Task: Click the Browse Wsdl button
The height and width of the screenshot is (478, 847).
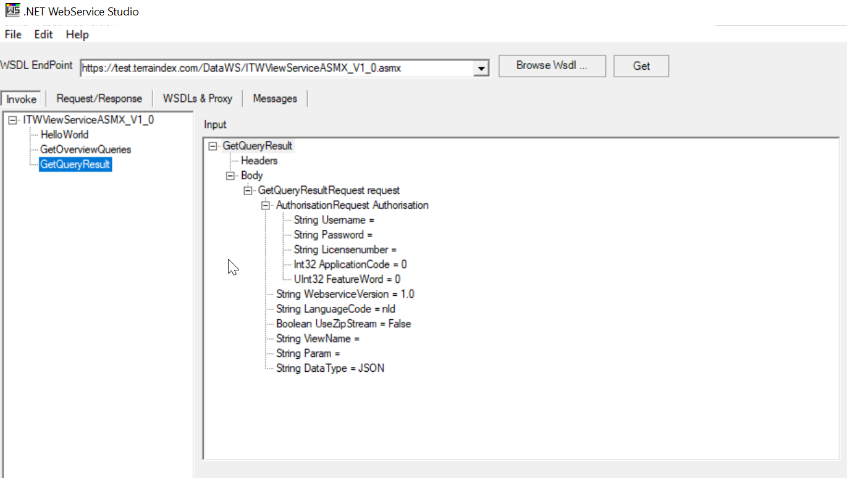Action: tap(552, 66)
